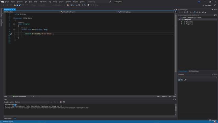Click the Properties wrench icon in Solution Explorer
This screenshot has width=218, height=123.
coord(203,12)
